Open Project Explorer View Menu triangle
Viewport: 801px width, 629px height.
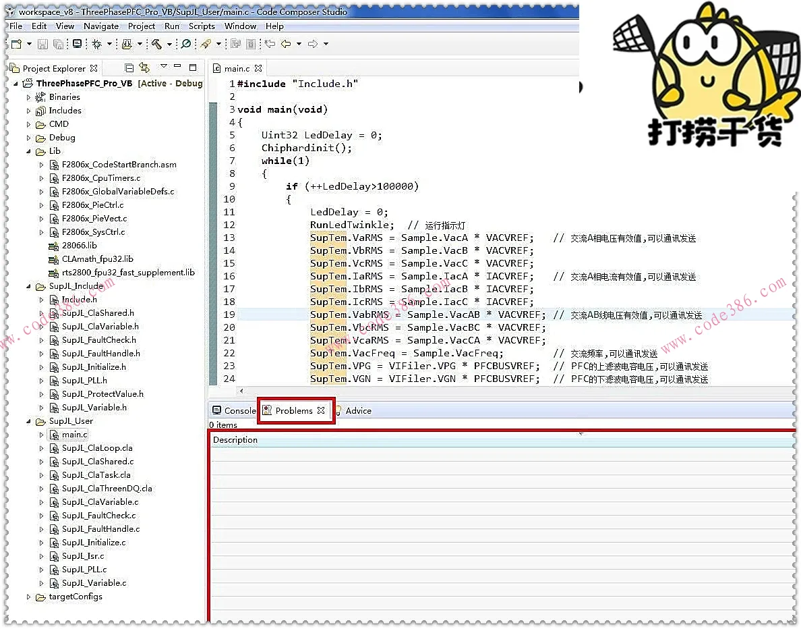(163, 66)
